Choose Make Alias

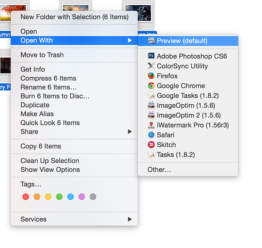coord(74,114)
